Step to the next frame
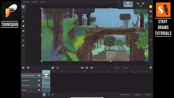Viewport: 174px width, 98px height. (28, 68)
